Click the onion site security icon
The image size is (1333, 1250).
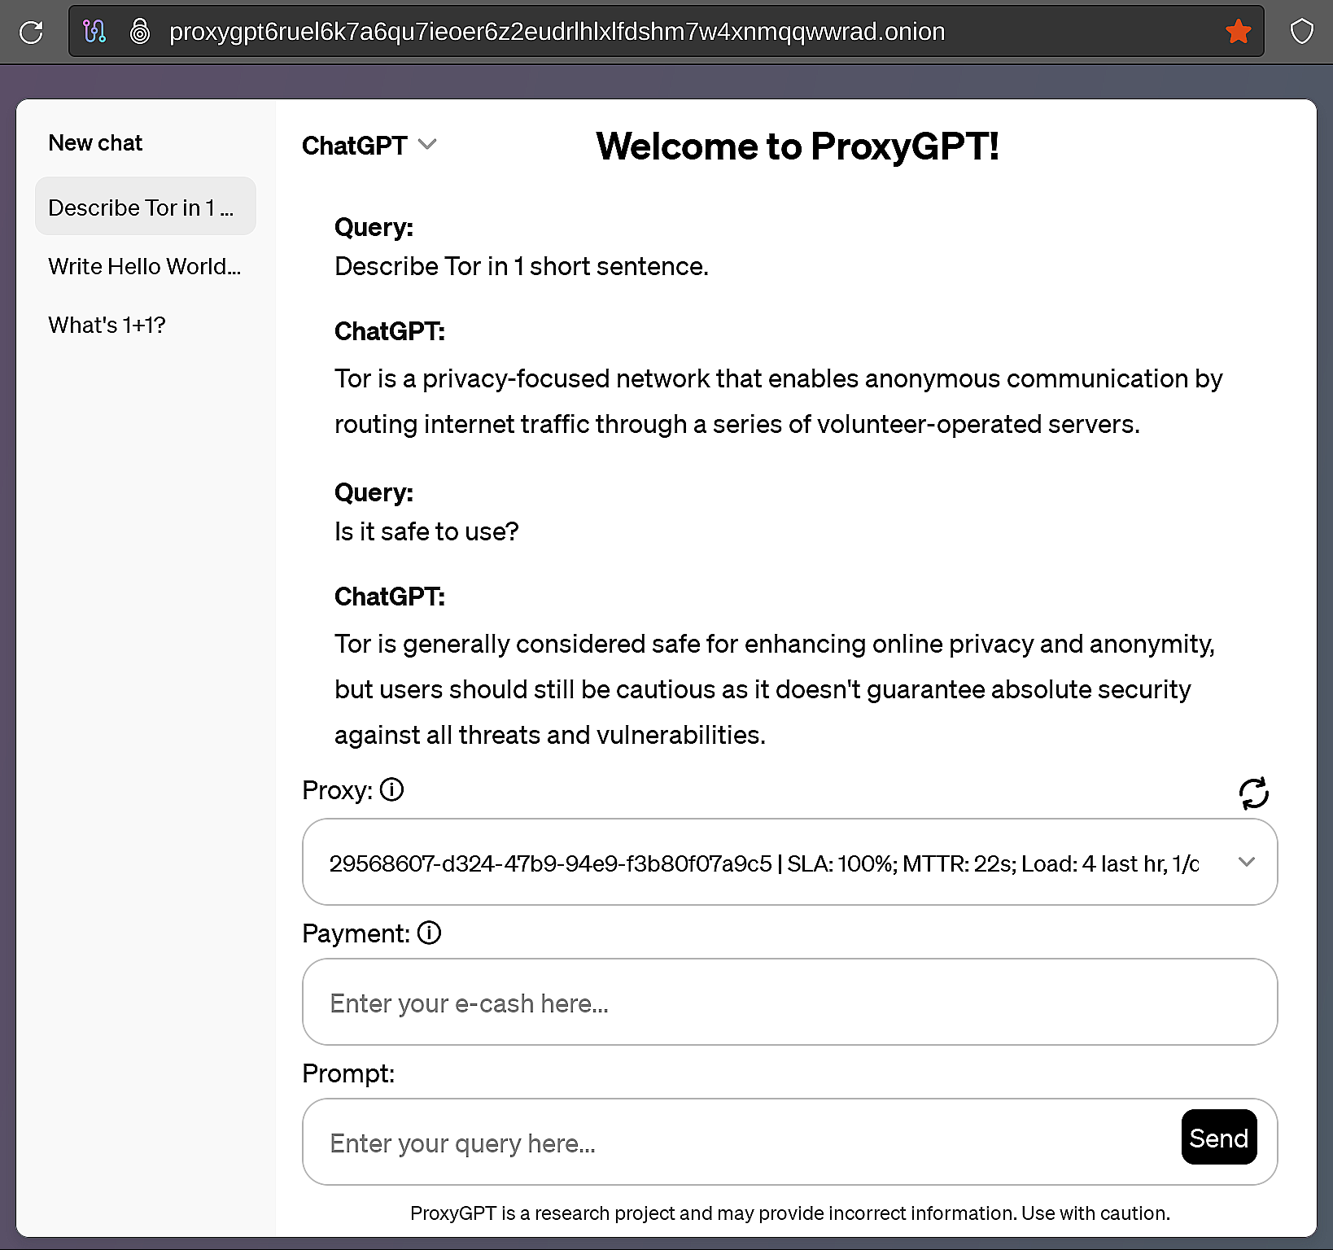[140, 32]
